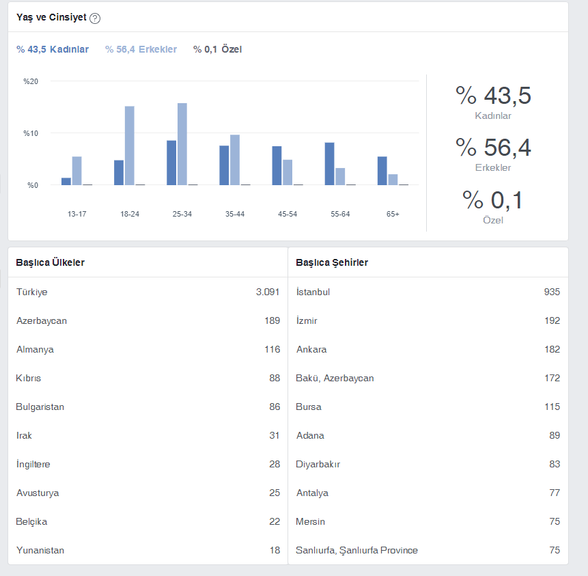
Task: Select the Bulgaristan country row
Action: (x=148, y=407)
